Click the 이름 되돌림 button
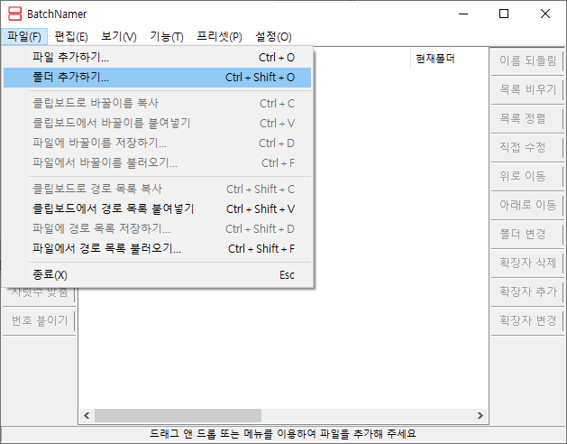 pos(527,60)
